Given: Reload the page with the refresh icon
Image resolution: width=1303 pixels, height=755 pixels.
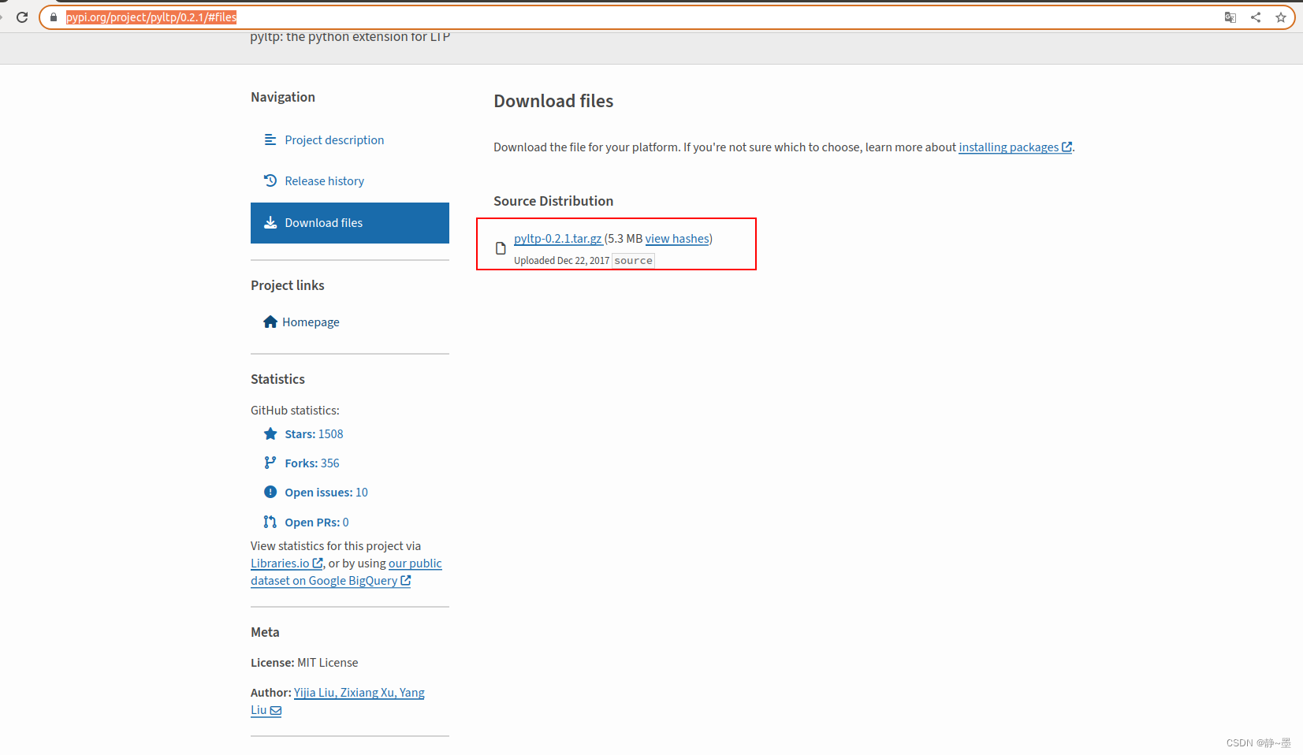Looking at the screenshot, I should 22,17.
